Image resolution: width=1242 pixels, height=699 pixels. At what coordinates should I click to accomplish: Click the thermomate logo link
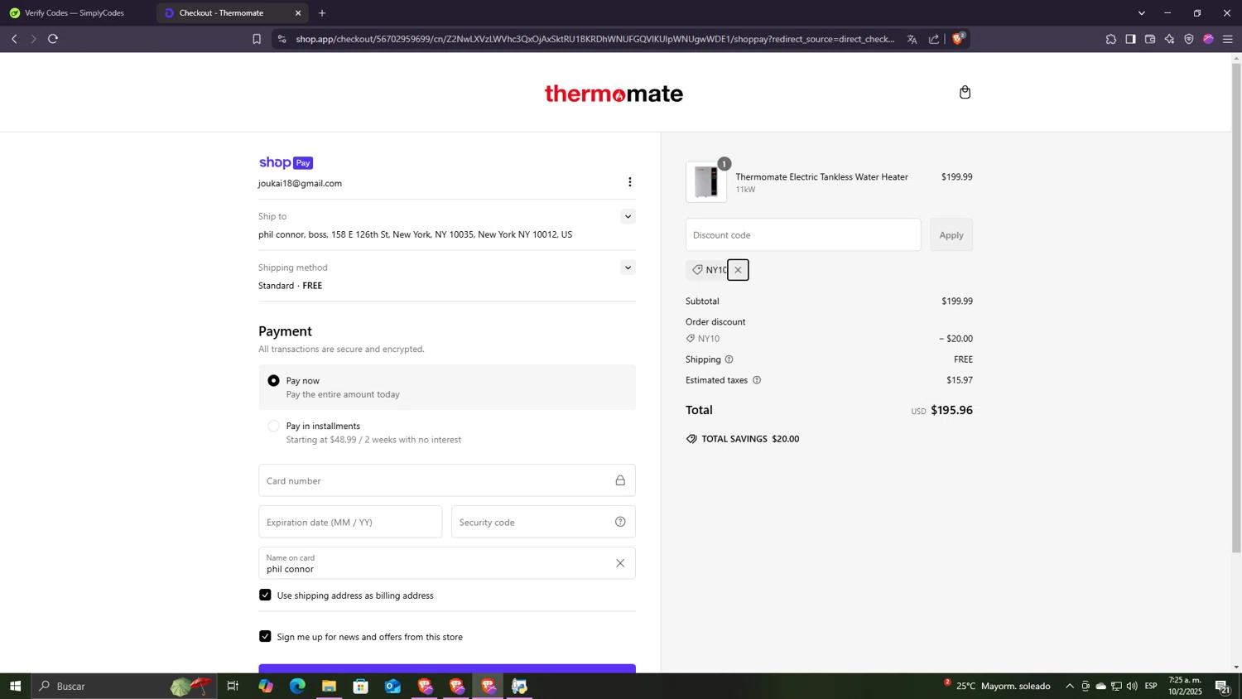[x=614, y=94]
